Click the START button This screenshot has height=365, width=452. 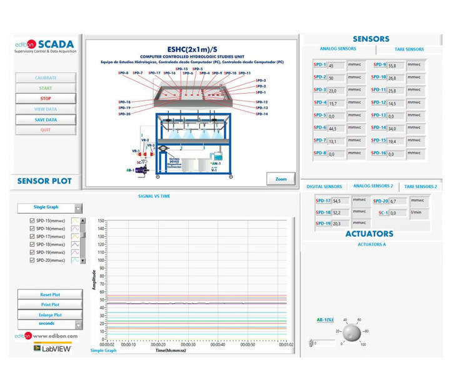[46, 88]
